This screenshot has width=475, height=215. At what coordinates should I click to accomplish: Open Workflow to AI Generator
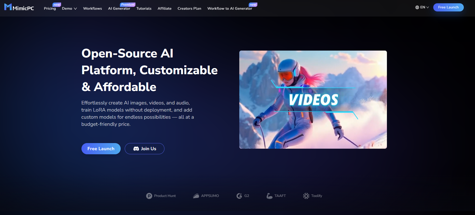pos(230,8)
